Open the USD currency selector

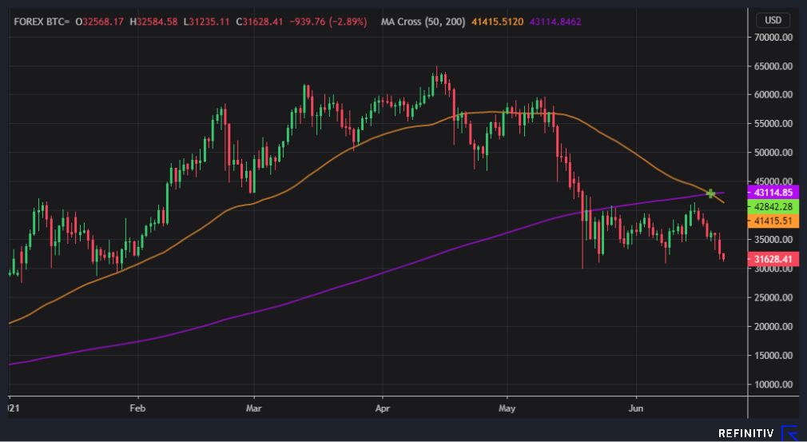(x=773, y=21)
